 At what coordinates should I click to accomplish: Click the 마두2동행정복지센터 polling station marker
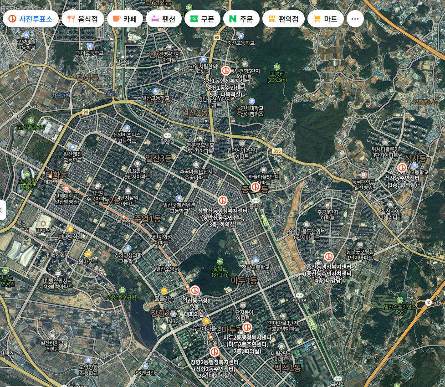tap(247, 327)
